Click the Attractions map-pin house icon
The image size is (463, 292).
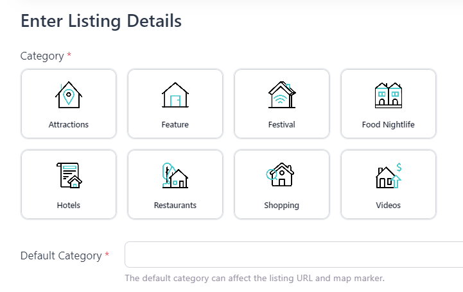click(69, 95)
